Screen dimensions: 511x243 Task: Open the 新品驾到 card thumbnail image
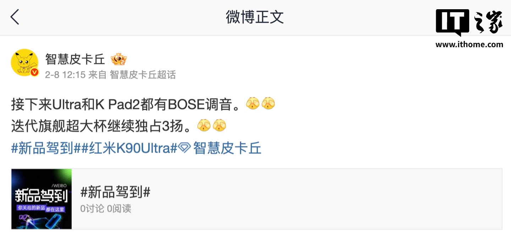(x=42, y=199)
